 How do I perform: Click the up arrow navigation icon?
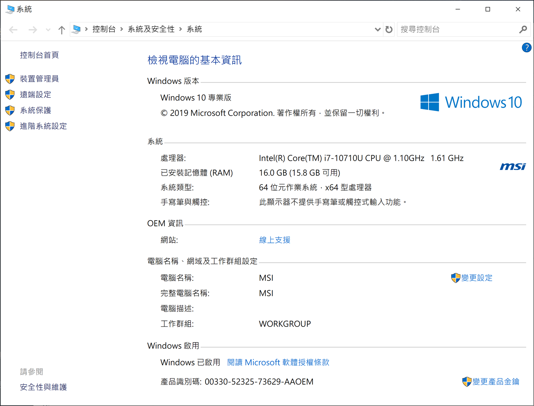click(61, 30)
